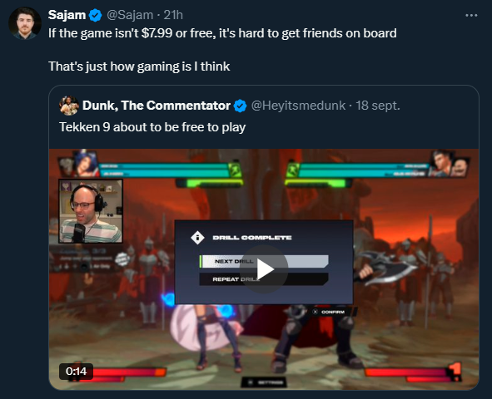Viewport: 492px width, 399px height.
Task: Click the Drill Complete info diamond icon
Action: [197, 238]
